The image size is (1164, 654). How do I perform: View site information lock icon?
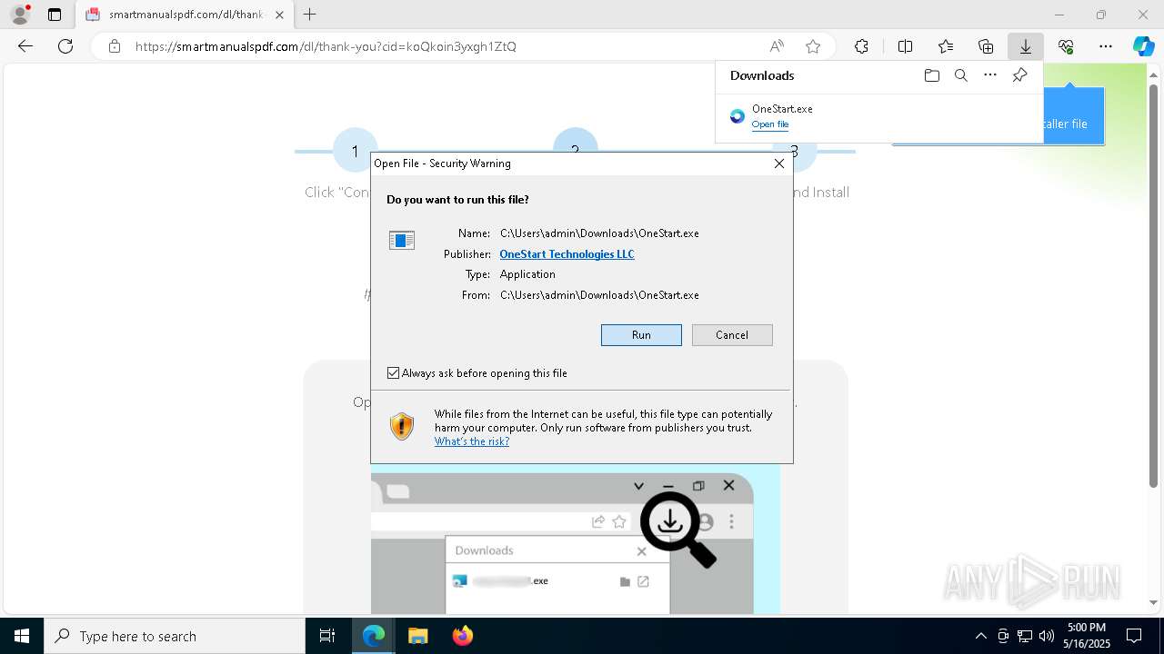tap(115, 46)
